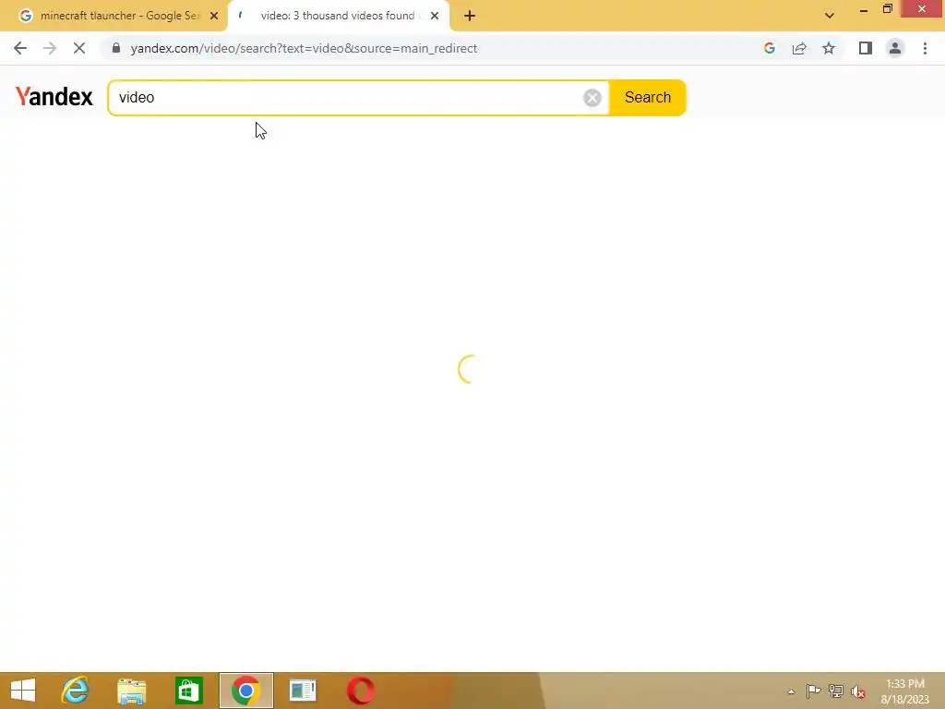This screenshot has height=709, width=945.
Task: Click the address bar URL yandex.com/video/search
Action: tap(304, 48)
